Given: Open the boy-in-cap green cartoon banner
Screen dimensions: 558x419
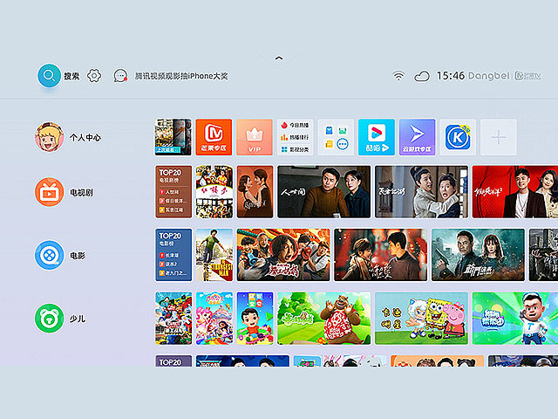Looking at the screenshot, I should [515, 318].
